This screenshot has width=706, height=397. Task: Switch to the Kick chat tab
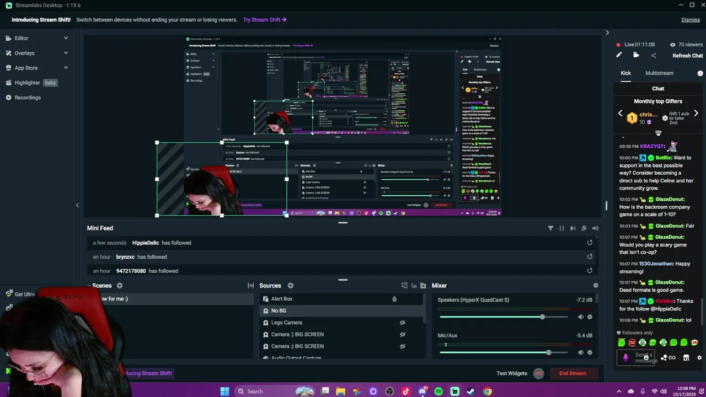(x=625, y=73)
